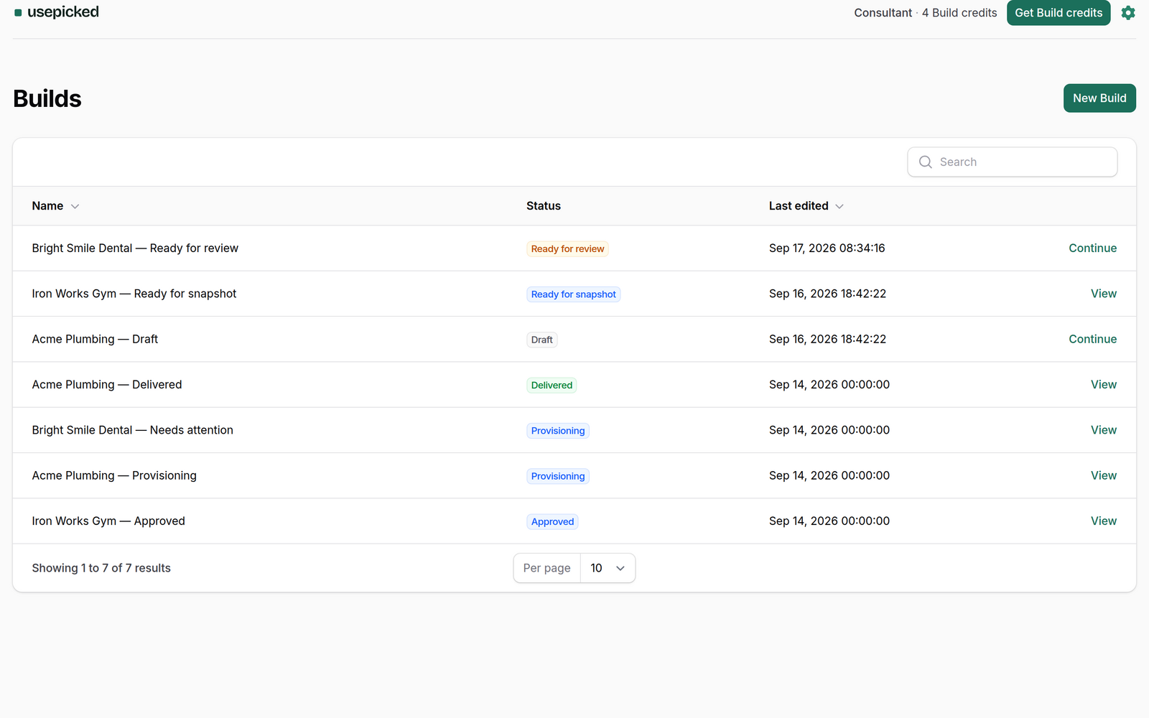View Bright Smile Dental Needs attention build
1149x718 pixels.
1104,430
